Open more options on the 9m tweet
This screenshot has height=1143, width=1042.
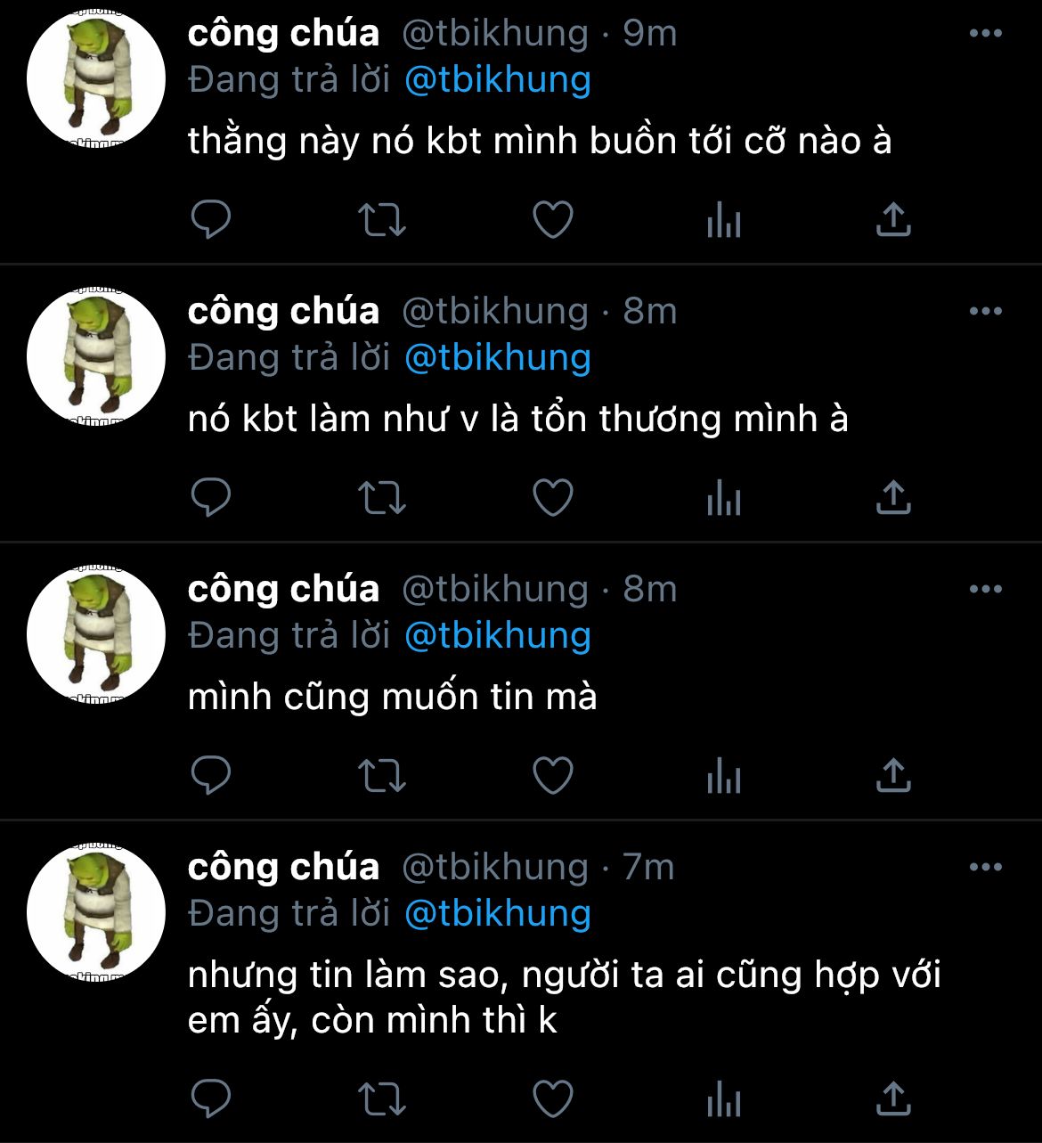[986, 34]
